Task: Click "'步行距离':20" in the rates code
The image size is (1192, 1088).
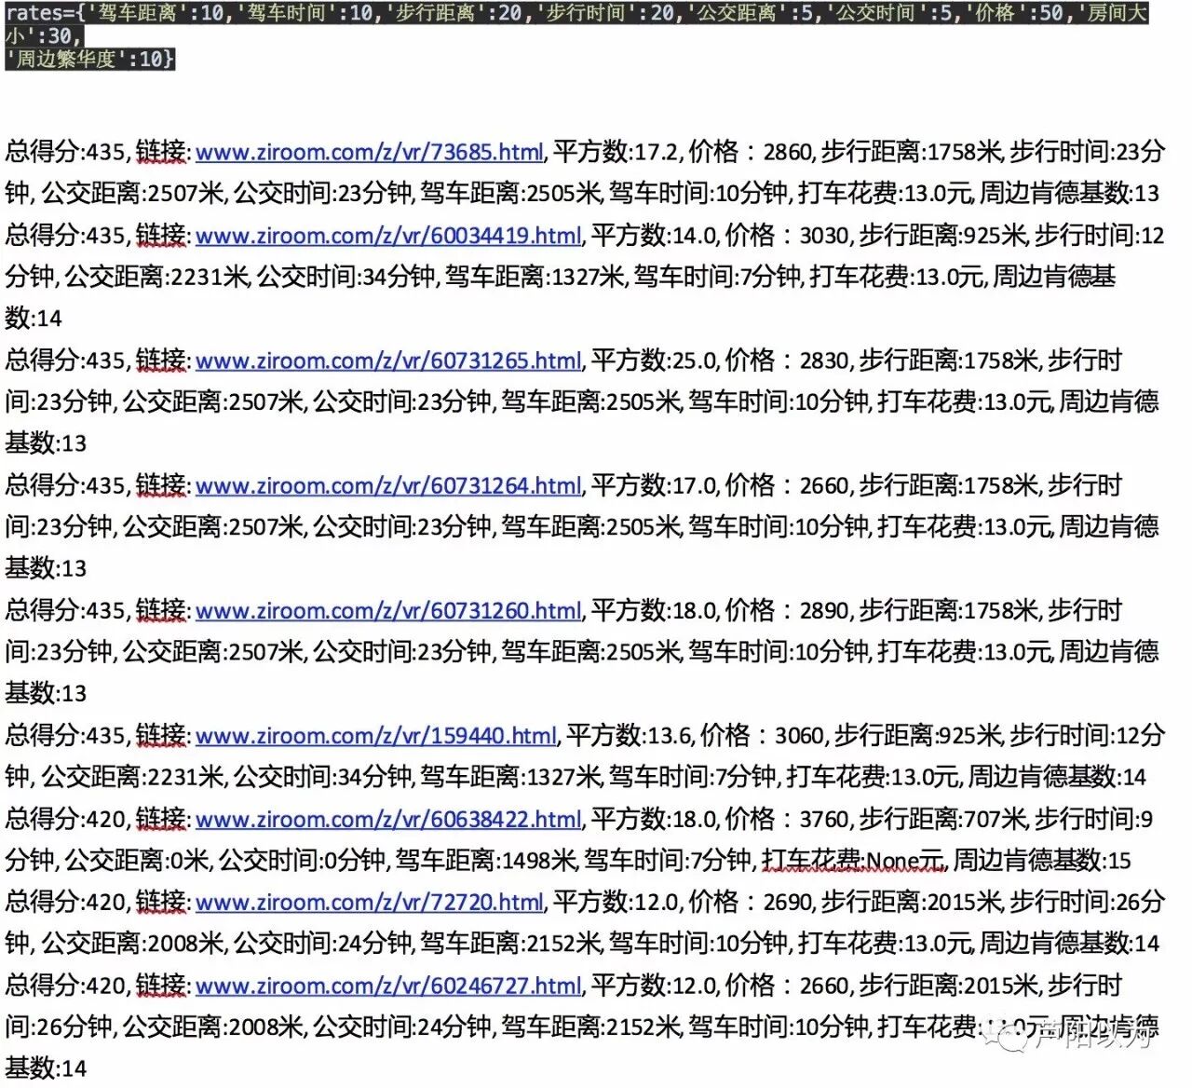Action: pos(455,14)
